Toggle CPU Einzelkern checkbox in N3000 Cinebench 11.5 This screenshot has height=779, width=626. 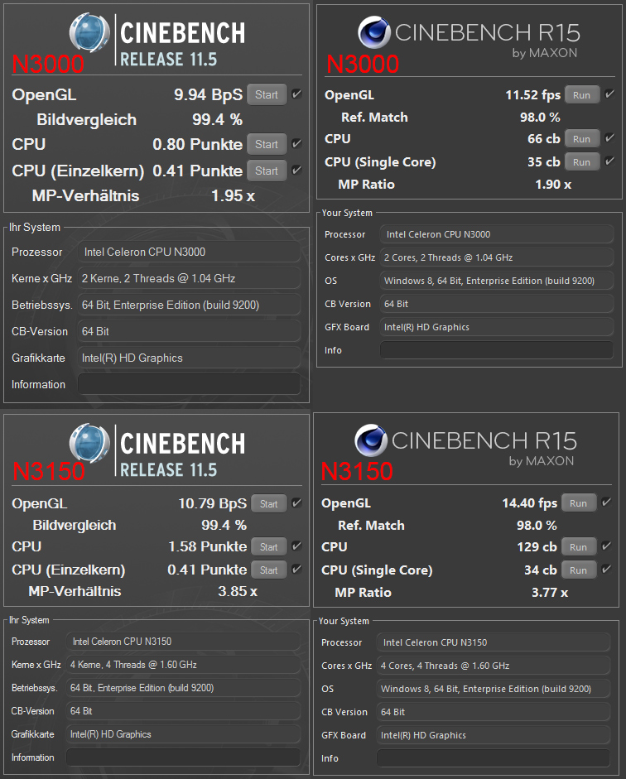click(x=296, y=170)
